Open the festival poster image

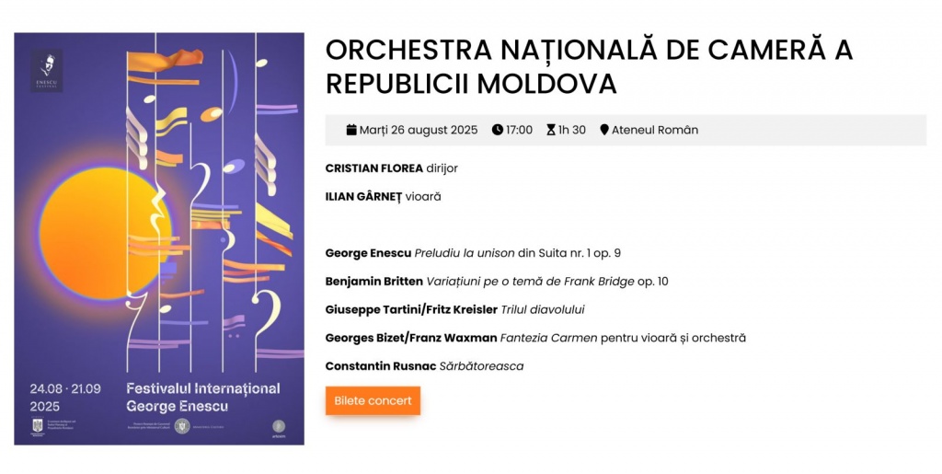159,238
